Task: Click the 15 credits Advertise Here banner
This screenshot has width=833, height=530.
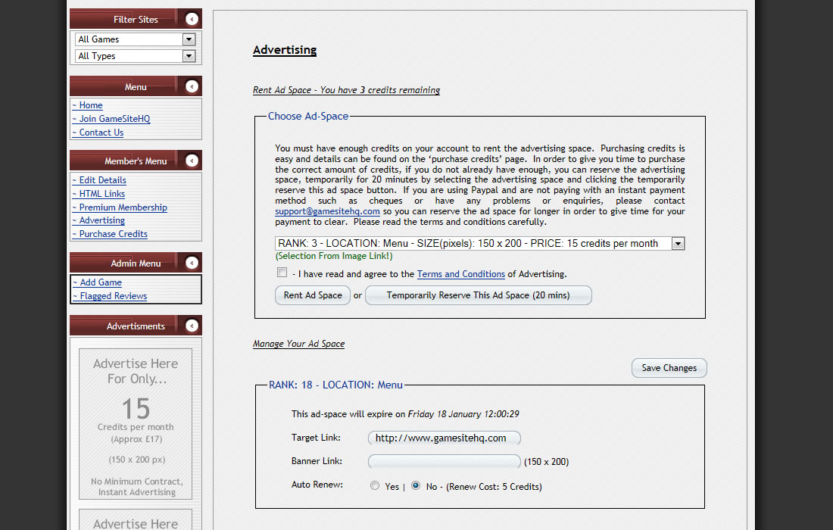Action: (x=136, y=423)
